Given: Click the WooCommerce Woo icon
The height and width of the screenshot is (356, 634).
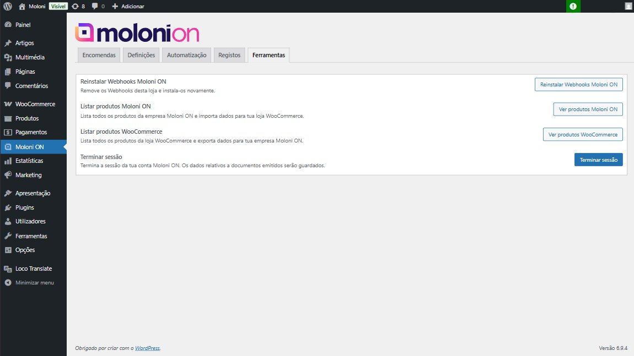Looking at the screenshot, I should pyautogui.click(x=8, y=104).
